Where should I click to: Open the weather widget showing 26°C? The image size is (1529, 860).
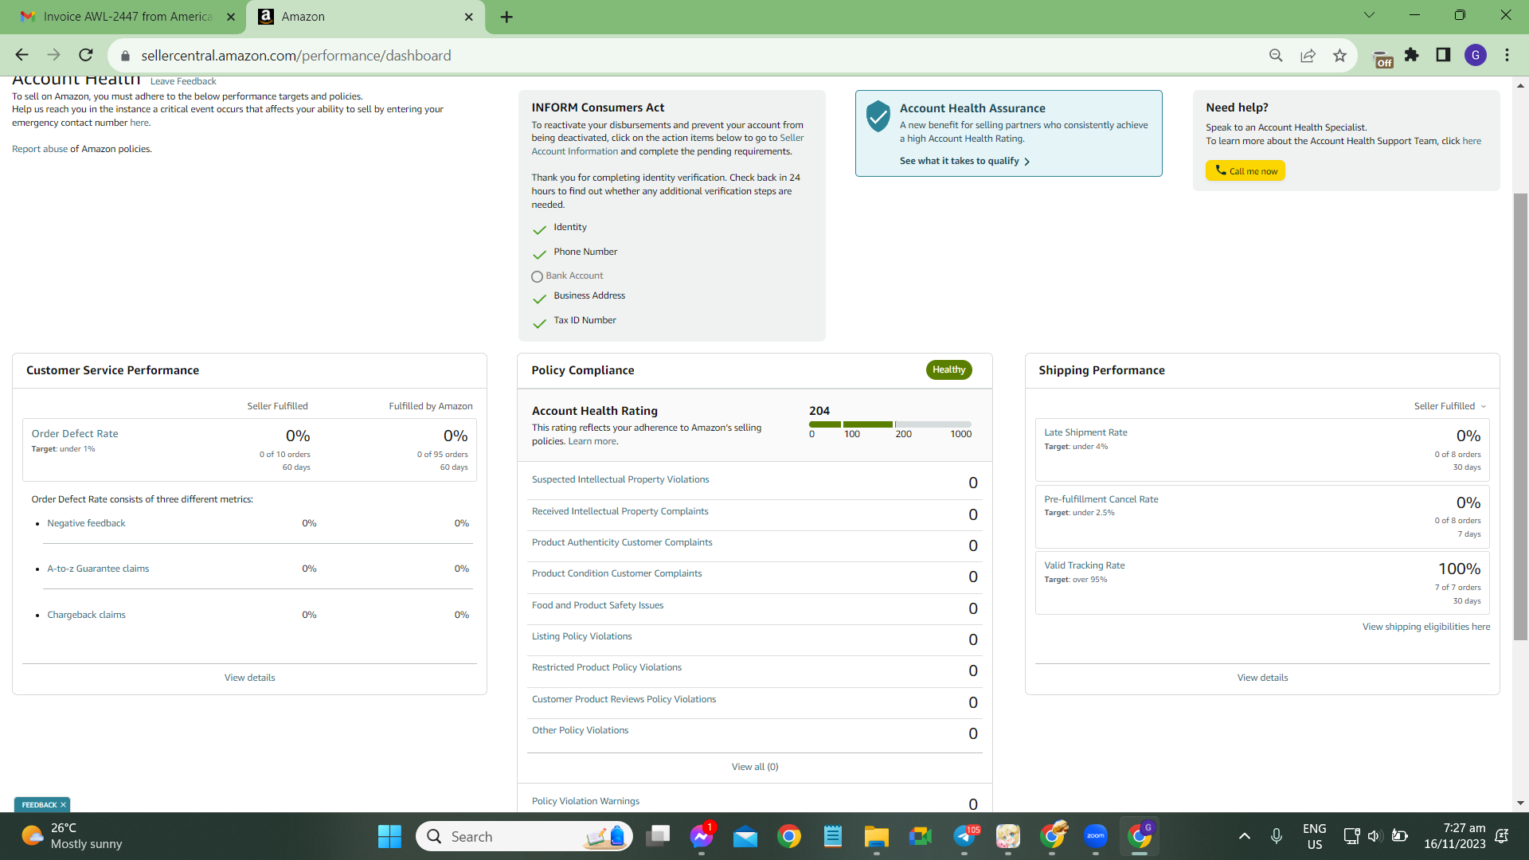click(x=72, y=836)
